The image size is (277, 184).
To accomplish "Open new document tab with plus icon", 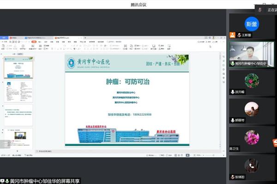I will click(x=85, y=38).
